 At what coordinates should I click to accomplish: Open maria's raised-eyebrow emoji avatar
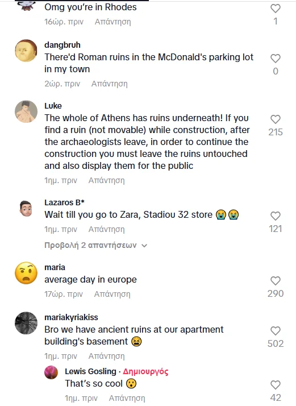tap(26, 273)
